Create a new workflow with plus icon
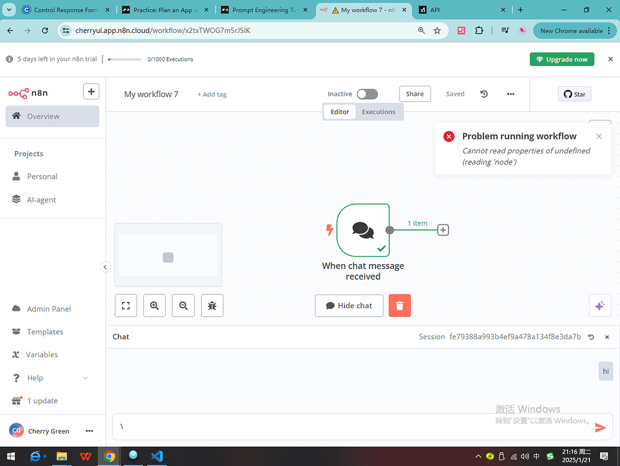The image size is (620, 466). [x=91, y=91]
